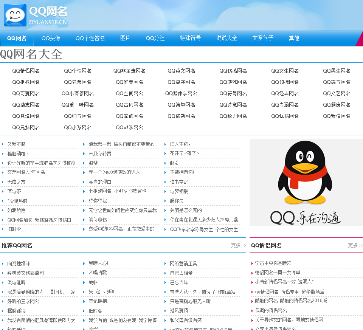
Task: Open QQ伤感网名 category link
Action: tap(233, 71)
